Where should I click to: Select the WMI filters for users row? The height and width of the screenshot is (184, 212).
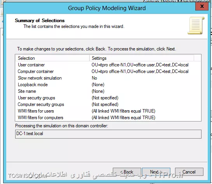click(108, 111)
